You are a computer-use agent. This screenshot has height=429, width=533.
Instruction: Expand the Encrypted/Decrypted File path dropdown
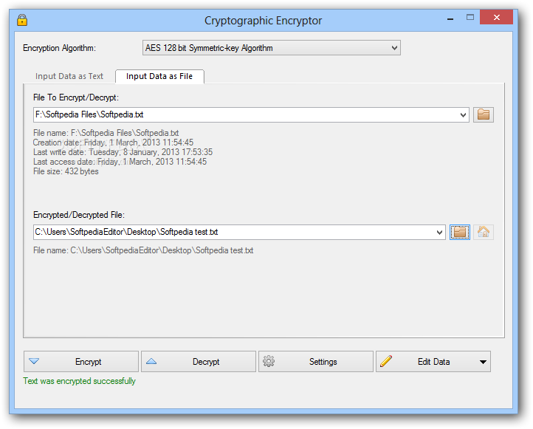(x=439, y=233)
